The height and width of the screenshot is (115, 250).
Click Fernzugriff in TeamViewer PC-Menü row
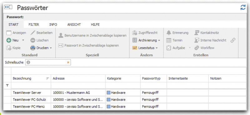[150, 107]
